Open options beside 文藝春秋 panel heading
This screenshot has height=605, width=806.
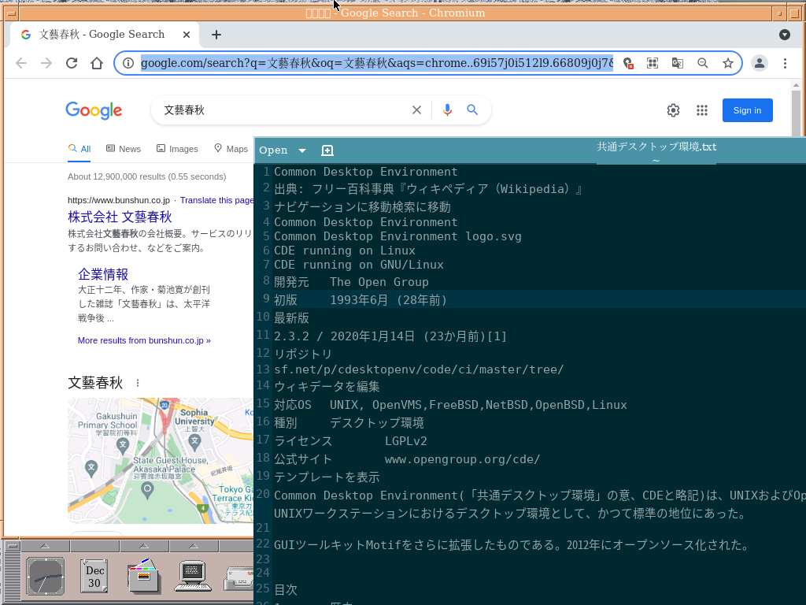click(137, 383)
